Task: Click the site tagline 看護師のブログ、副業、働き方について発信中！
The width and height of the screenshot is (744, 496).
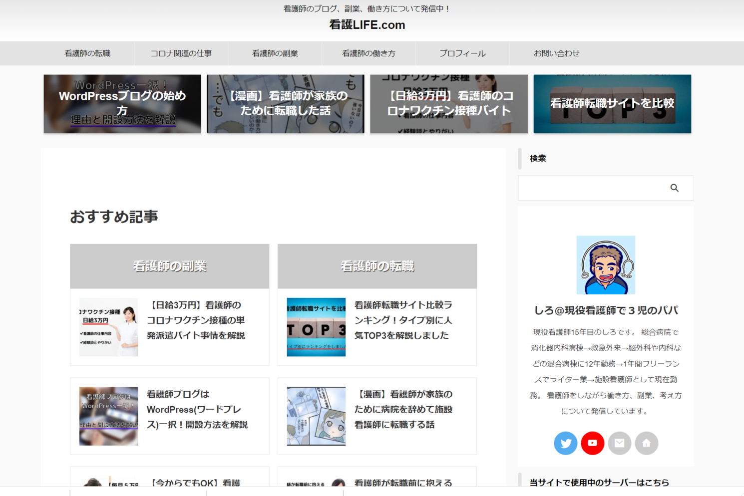Action: [x=367, y=8]
